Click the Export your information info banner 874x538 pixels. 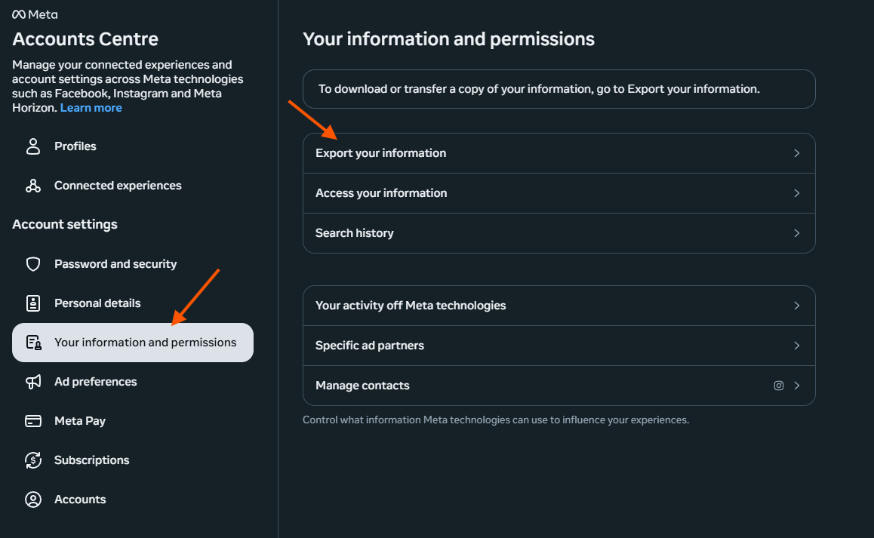559,89
